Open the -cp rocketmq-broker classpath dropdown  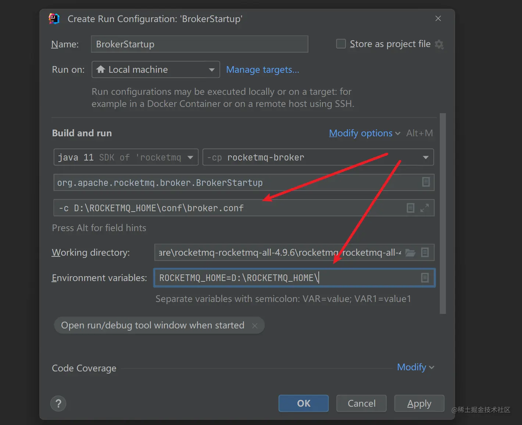pyautogui.click(x=318, y=157)
